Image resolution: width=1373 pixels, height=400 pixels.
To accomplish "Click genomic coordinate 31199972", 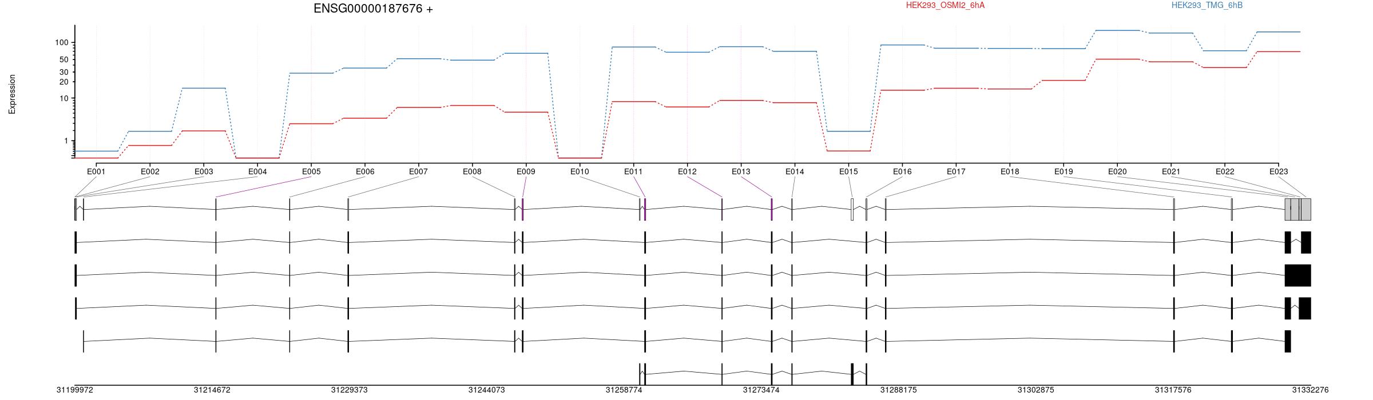I will [75, 390].
